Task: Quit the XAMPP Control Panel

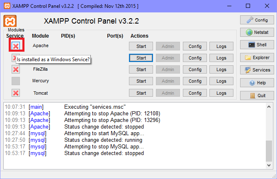Action: click(257, 95)
